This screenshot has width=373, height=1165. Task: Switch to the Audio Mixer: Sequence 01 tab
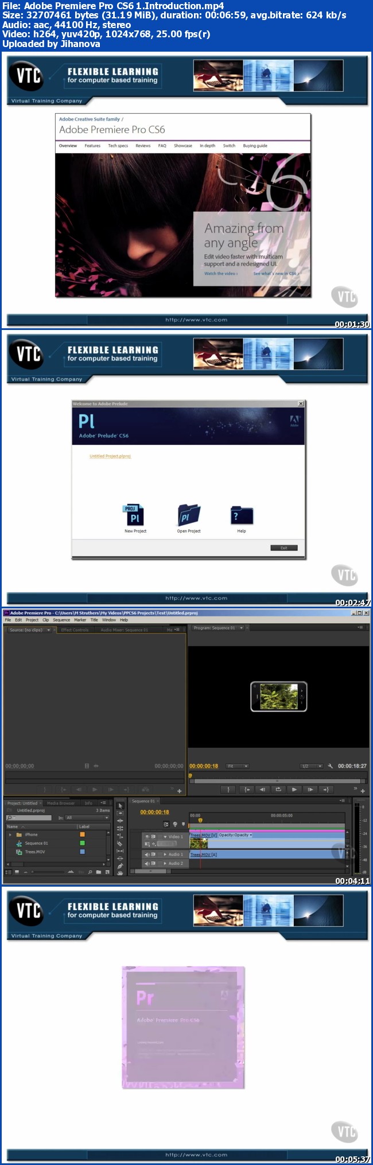pyautogui.click(x=125, y=630)
